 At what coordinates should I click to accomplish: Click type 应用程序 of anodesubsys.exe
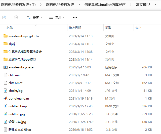(x=111, y=67)
